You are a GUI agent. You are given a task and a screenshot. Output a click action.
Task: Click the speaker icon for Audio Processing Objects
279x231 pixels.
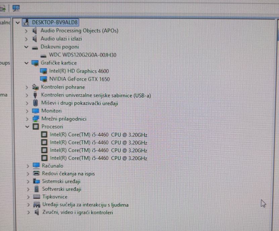coord(35,31)
